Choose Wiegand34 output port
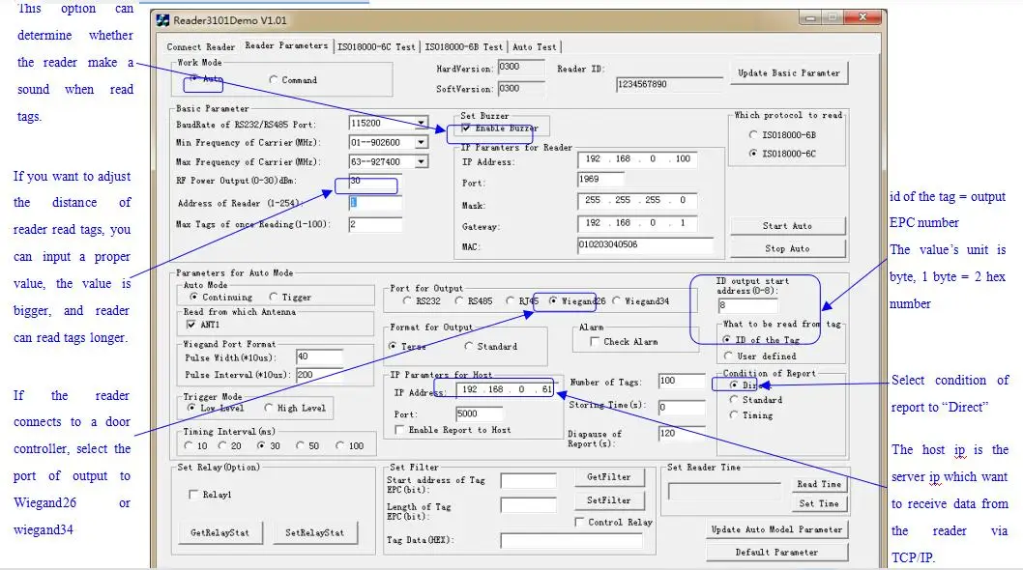The image size is (1023, 570). pos(617,300)
